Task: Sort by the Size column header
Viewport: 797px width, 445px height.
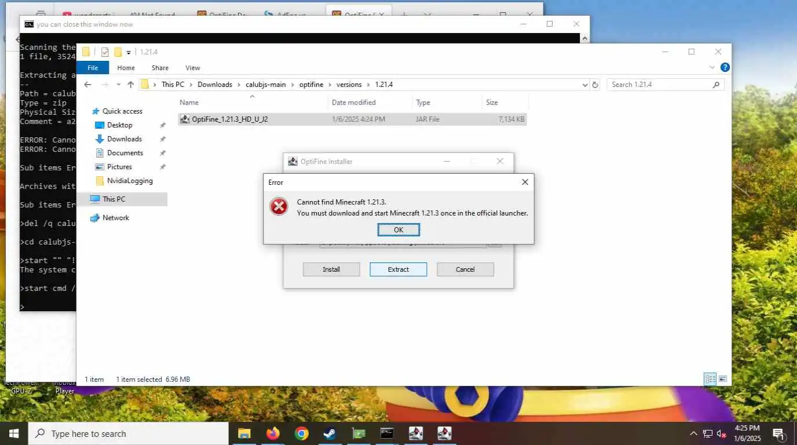Action: pyautogui.click(x=505, y=103)
